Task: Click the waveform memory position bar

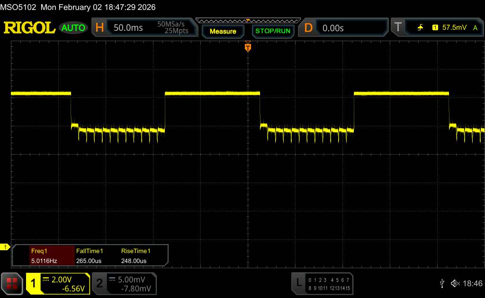Action: pyautogui.click(x=248, y=21)
